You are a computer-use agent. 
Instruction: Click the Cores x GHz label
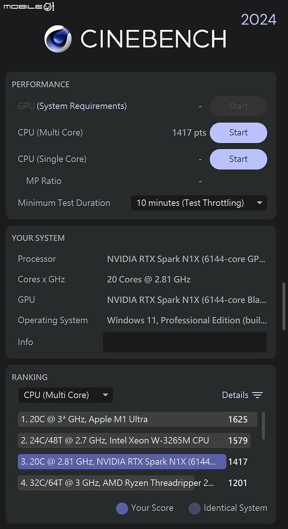(42, 280)
